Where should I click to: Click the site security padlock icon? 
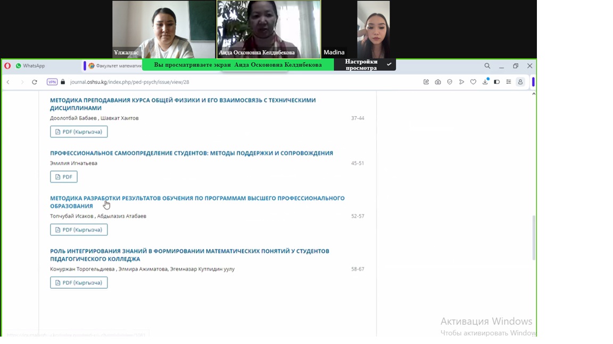click(63, 82)
